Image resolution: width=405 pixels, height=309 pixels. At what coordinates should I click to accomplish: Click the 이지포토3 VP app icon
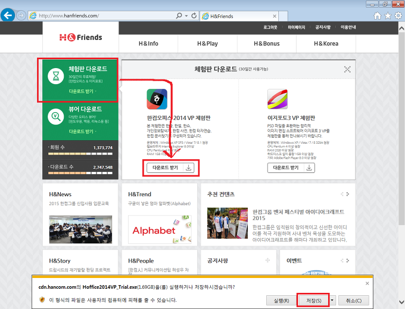pos(278,99)
